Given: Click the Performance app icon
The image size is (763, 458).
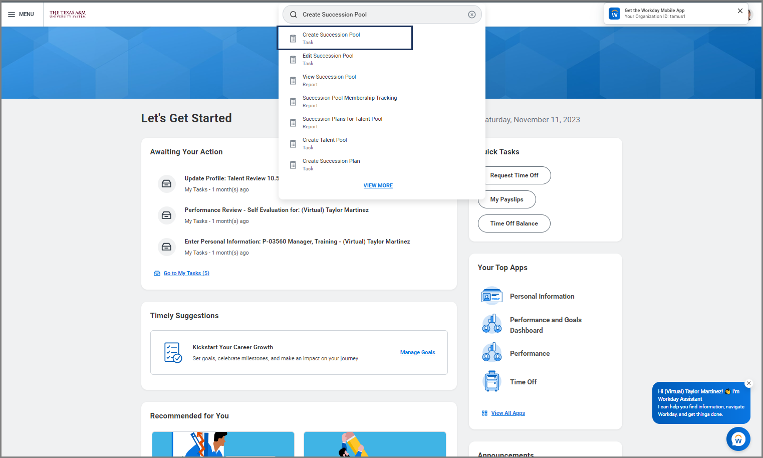Looking at the screenshot, I should 491,353.
